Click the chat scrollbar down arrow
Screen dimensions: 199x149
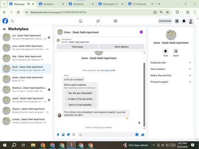[144, 128]
